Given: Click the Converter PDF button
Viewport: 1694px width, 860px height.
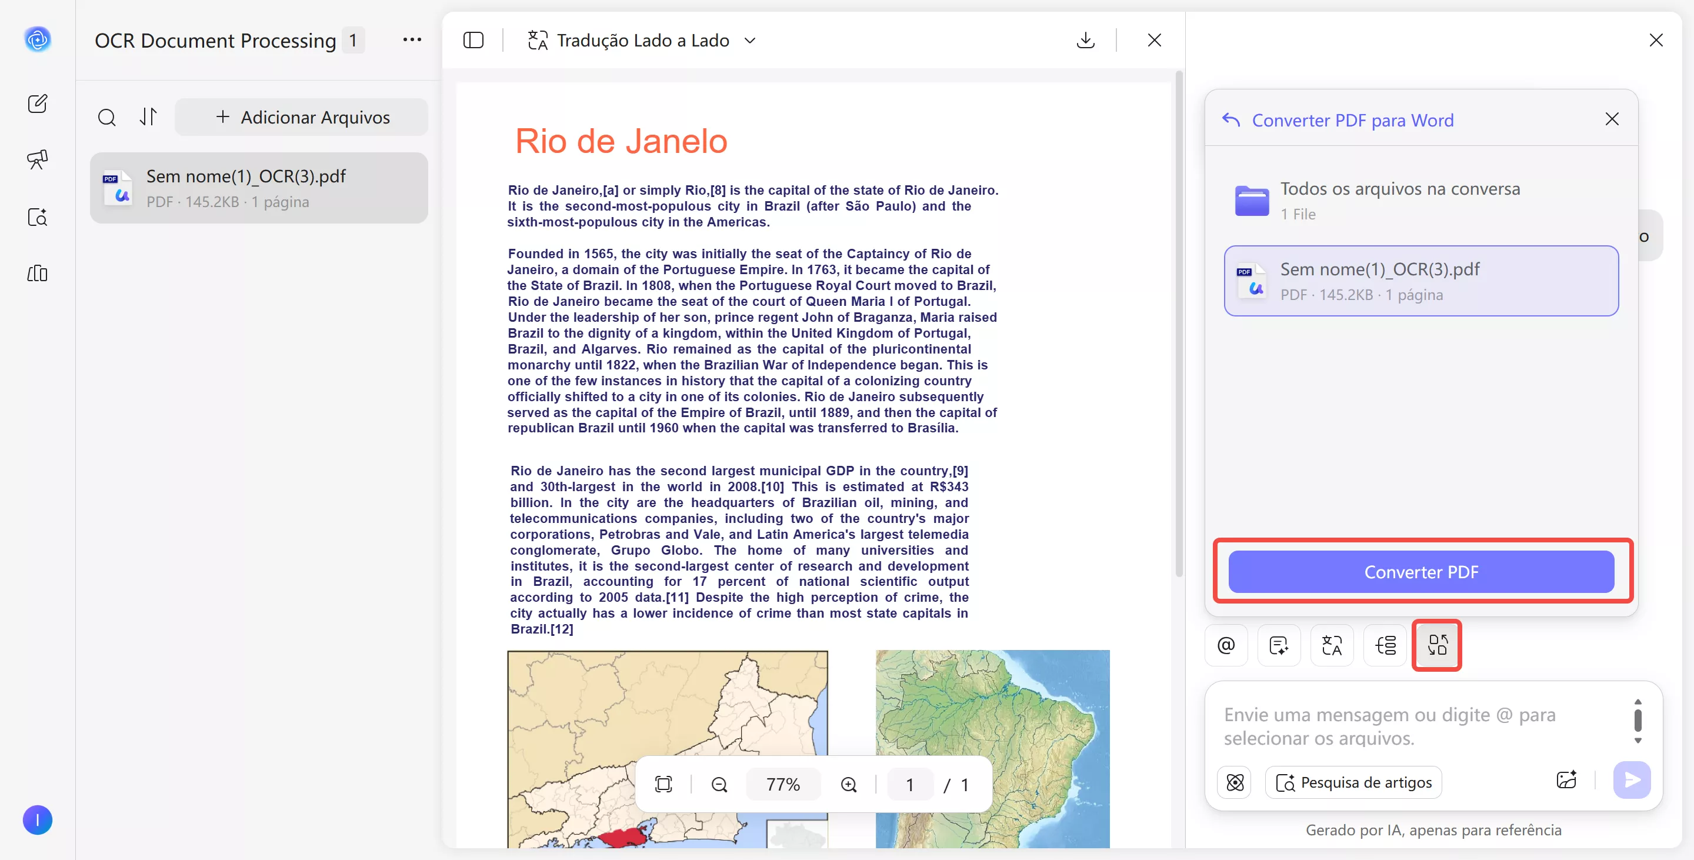Looking at the screenshot, I should [1421, 571].
